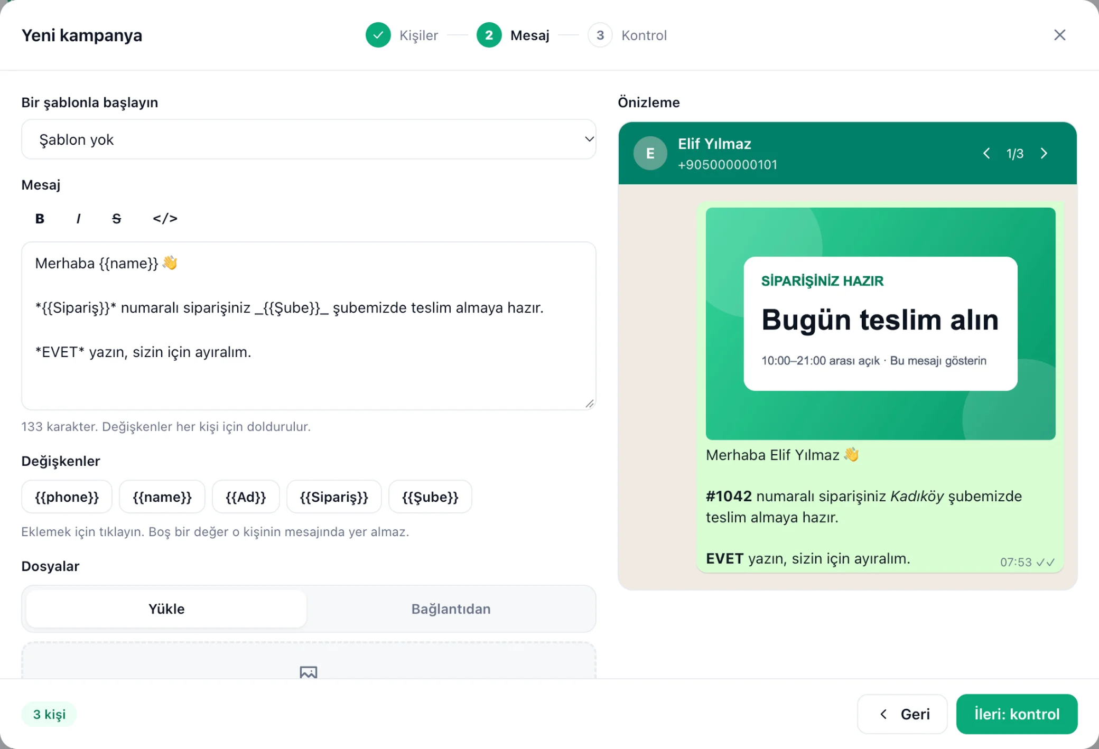Apply monospace code formatting icon
The width and height of the screenshot is (1099, 749).
165,219
